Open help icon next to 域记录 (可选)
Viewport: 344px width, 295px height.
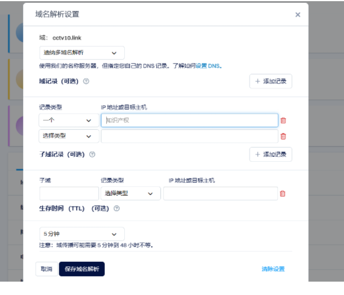pyautogui.click(x=86, y=81)
